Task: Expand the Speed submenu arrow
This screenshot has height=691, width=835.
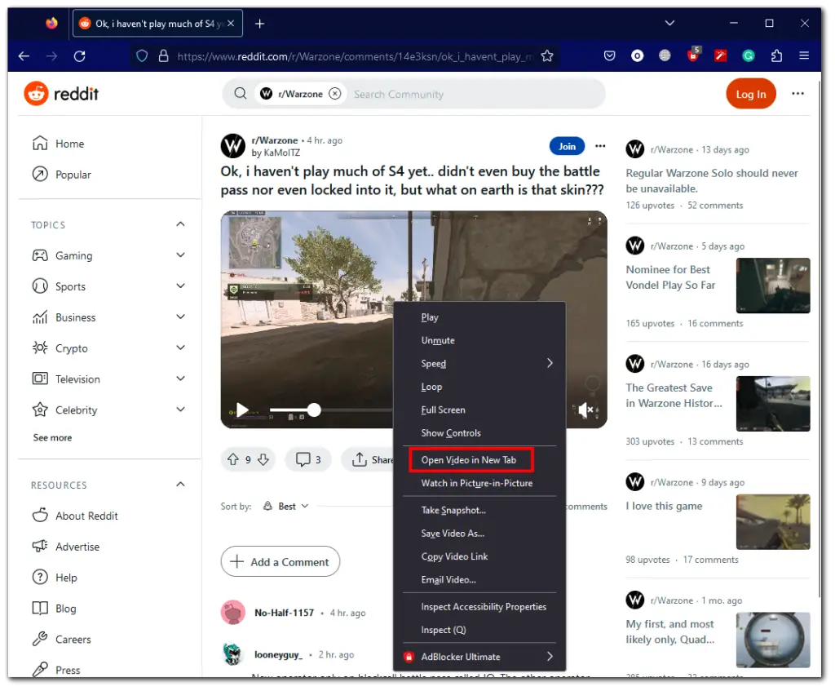Action: pos(549,363)
